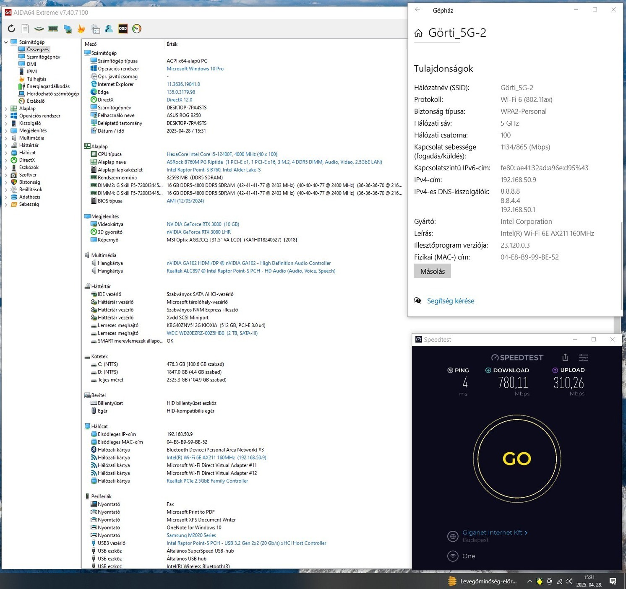Open the Windows notification center icon
The width and height of the screenshot is (626, 589).
pos(613,581)
